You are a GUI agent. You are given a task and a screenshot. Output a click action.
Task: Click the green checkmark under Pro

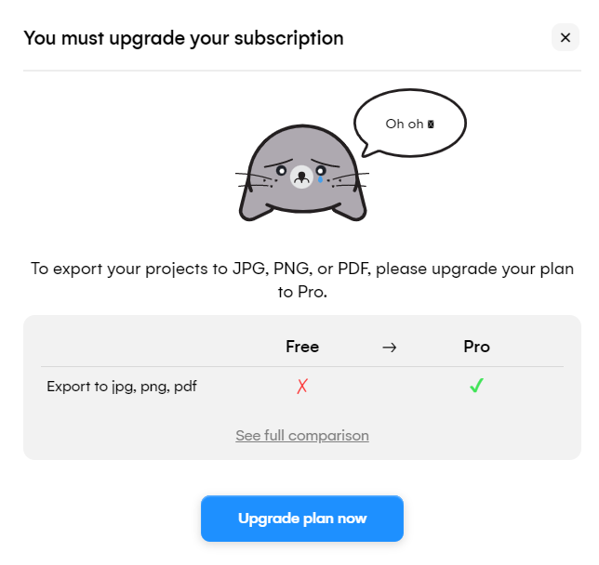477,386
